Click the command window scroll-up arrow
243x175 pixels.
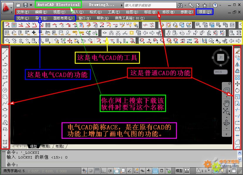pyautogui.click(x=239, y=153)
